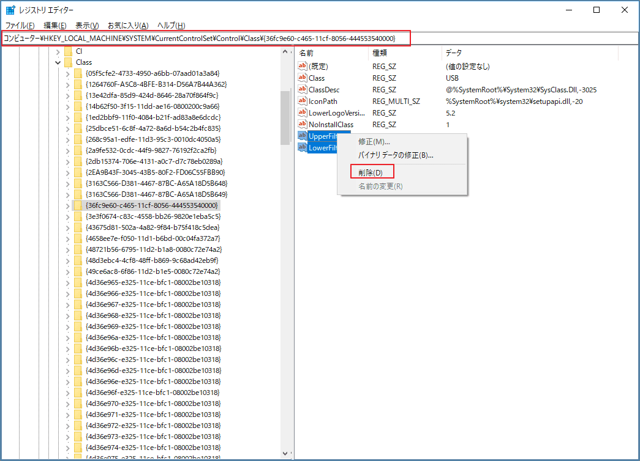Click folder icon of {3163C566-D381-4467-87BC-A65A18D5B648}
This screenshot has height=461, width=640.
tap(78, 183)
